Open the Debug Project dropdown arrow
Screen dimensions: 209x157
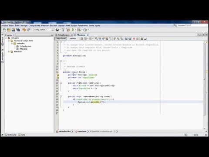tap(82, 30)
